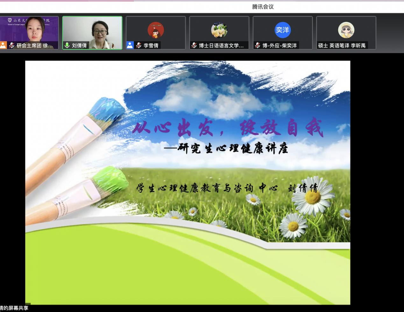
Task: Click the 李雪倩 name label
Action: 151,46
